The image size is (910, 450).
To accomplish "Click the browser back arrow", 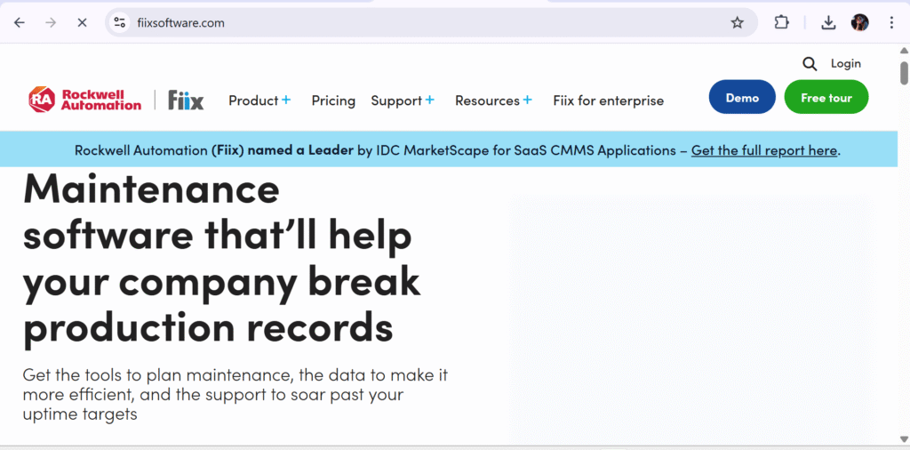I will (20, 22).
